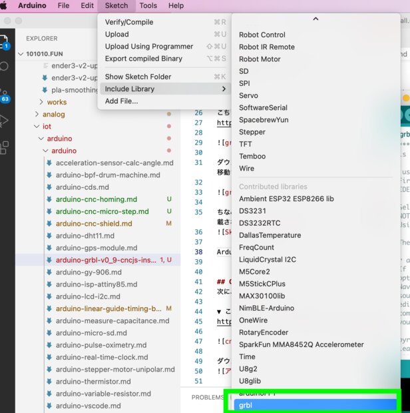410x413 pixels.
Task: Include the RotaryEncoder library
Action: 315,332
